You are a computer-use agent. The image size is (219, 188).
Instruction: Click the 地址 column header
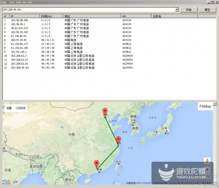(92, 16)
